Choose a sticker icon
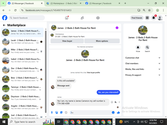The width and height of the screenshot is (167, 125). (61, 113)
